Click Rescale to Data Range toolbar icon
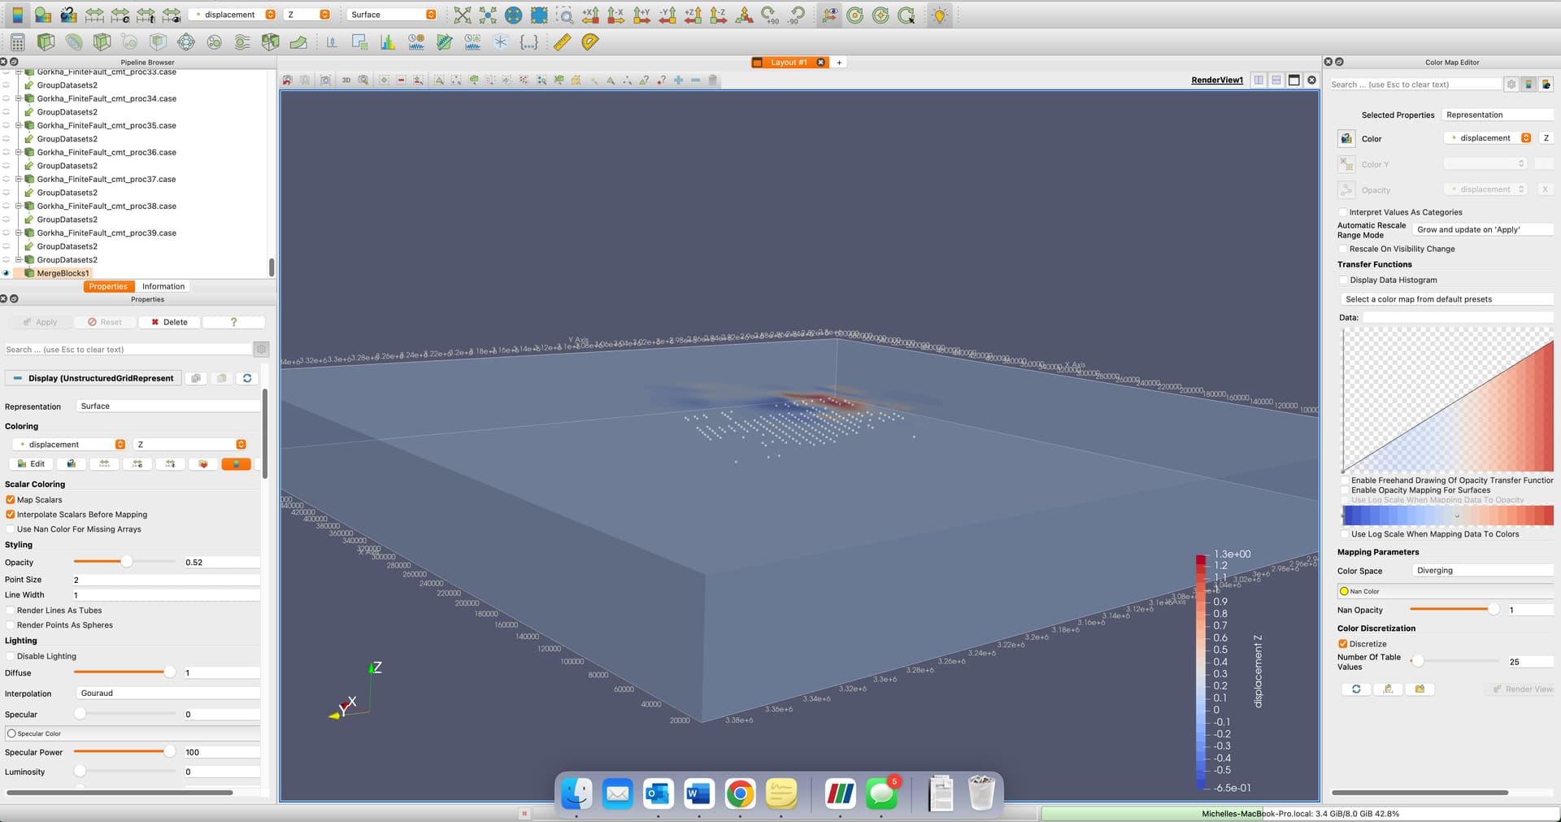 click(x=94, y=15)
